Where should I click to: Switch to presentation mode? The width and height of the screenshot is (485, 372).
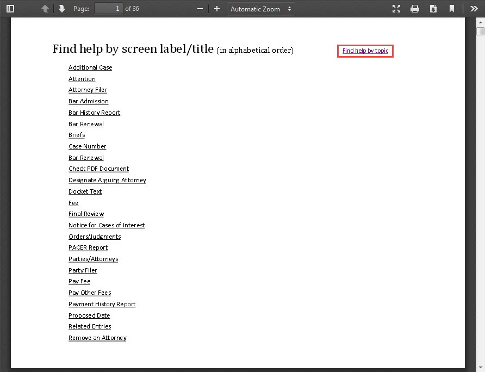[396, 9]
